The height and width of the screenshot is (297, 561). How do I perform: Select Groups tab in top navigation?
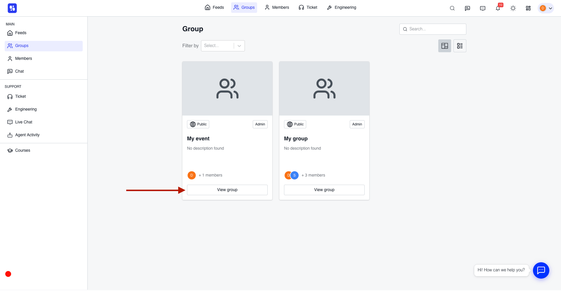point(244,8)
